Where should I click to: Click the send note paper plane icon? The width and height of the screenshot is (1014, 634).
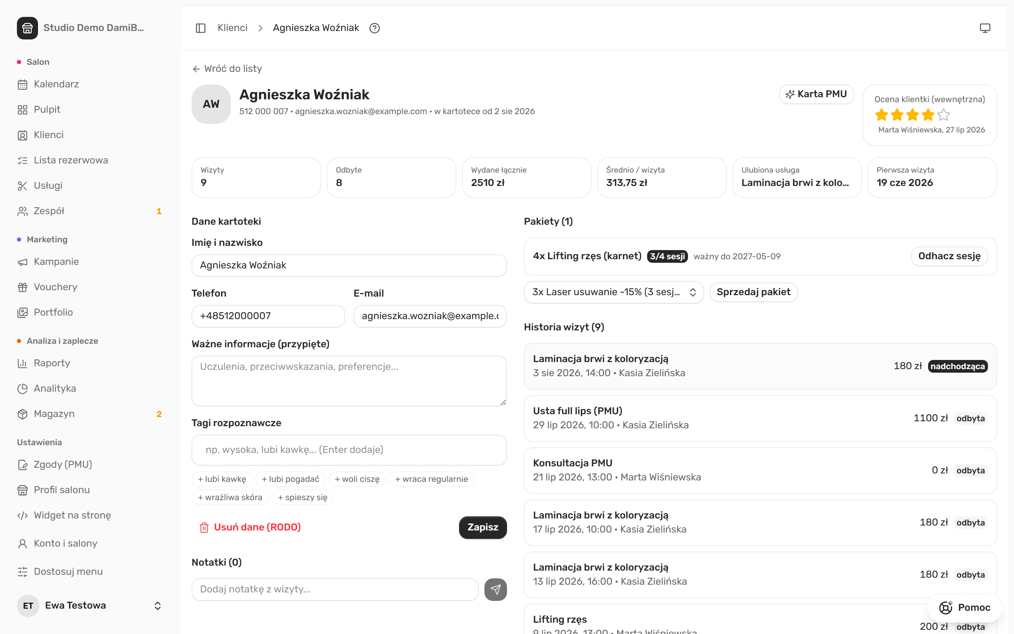[x=496, y=590]
